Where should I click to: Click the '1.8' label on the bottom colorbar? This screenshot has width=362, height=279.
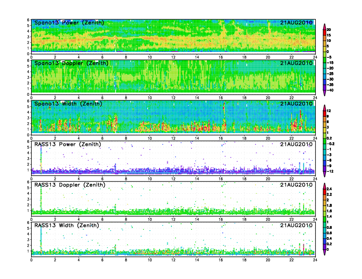click(x=329, y=205)
